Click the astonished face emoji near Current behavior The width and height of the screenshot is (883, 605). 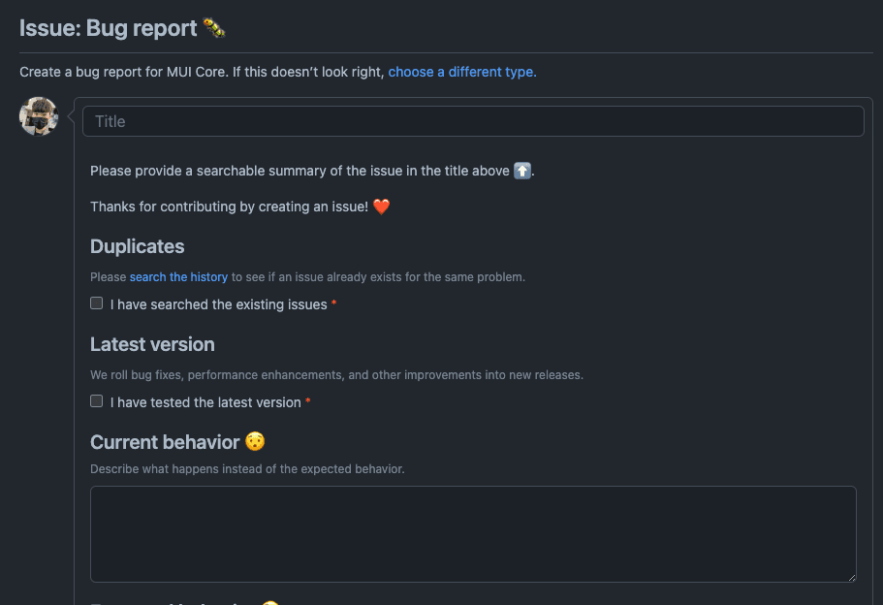pos(255,442)
